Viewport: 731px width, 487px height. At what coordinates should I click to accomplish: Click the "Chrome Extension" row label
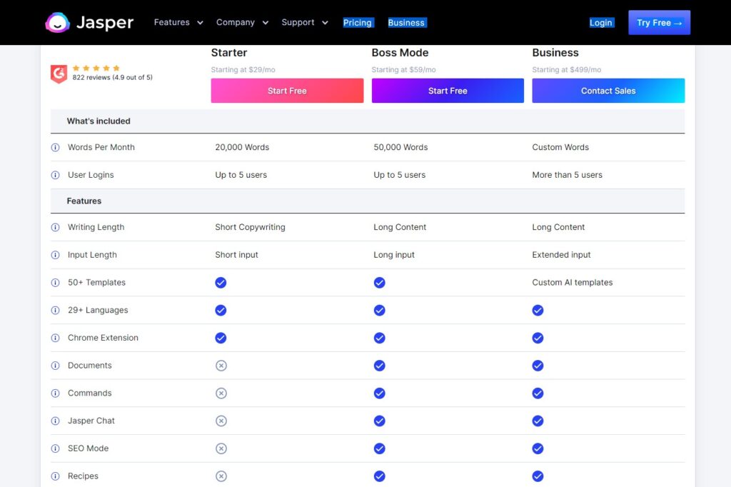103,338
